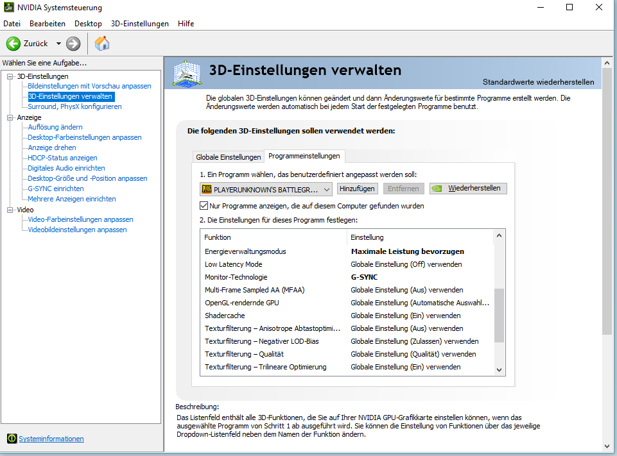Collapse the Anzeige tree node
Screen dimensions: 617x456
pos(10,117)
